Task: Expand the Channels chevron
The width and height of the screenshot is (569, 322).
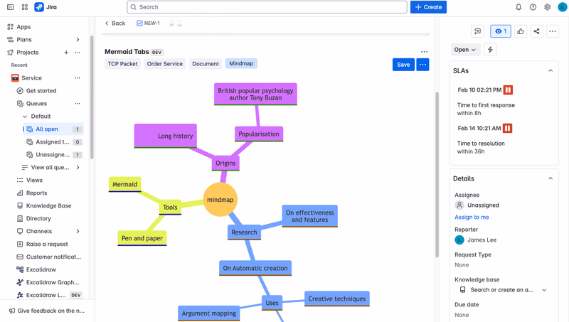Action: [78, 231]
